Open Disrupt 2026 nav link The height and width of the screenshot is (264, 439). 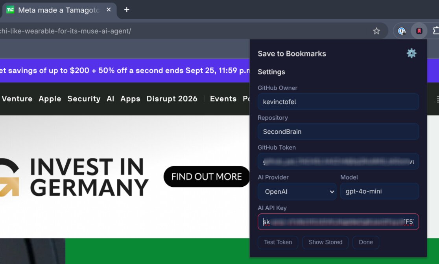(x=172, y=99)
